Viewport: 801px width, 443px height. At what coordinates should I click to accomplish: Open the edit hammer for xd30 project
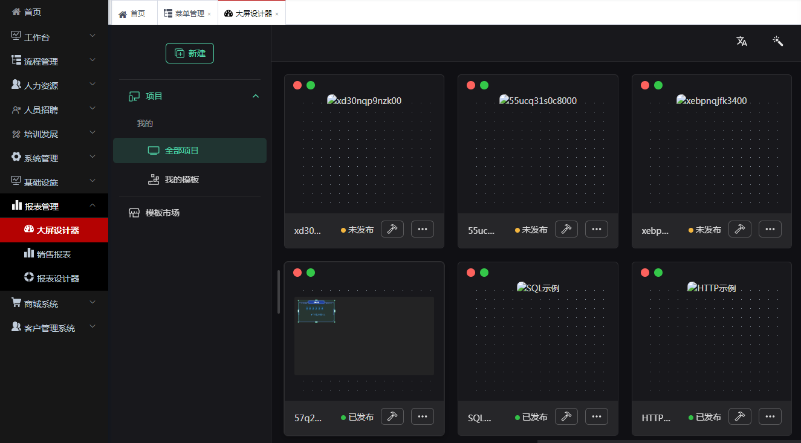392,229
